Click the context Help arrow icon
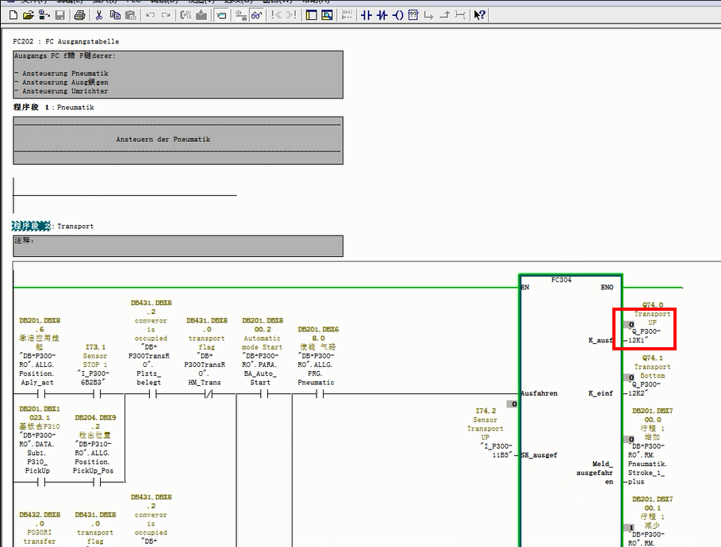This screenshot has width=721, height=547. click(x=480, y=15)
